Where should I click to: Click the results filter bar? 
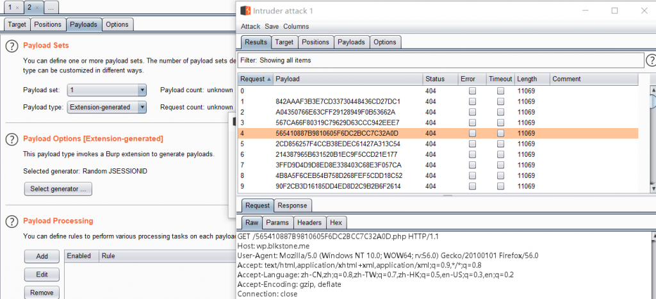(441, 60)
